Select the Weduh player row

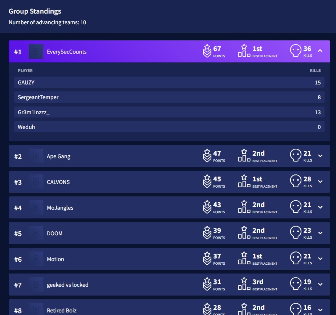tap(169, 127)
